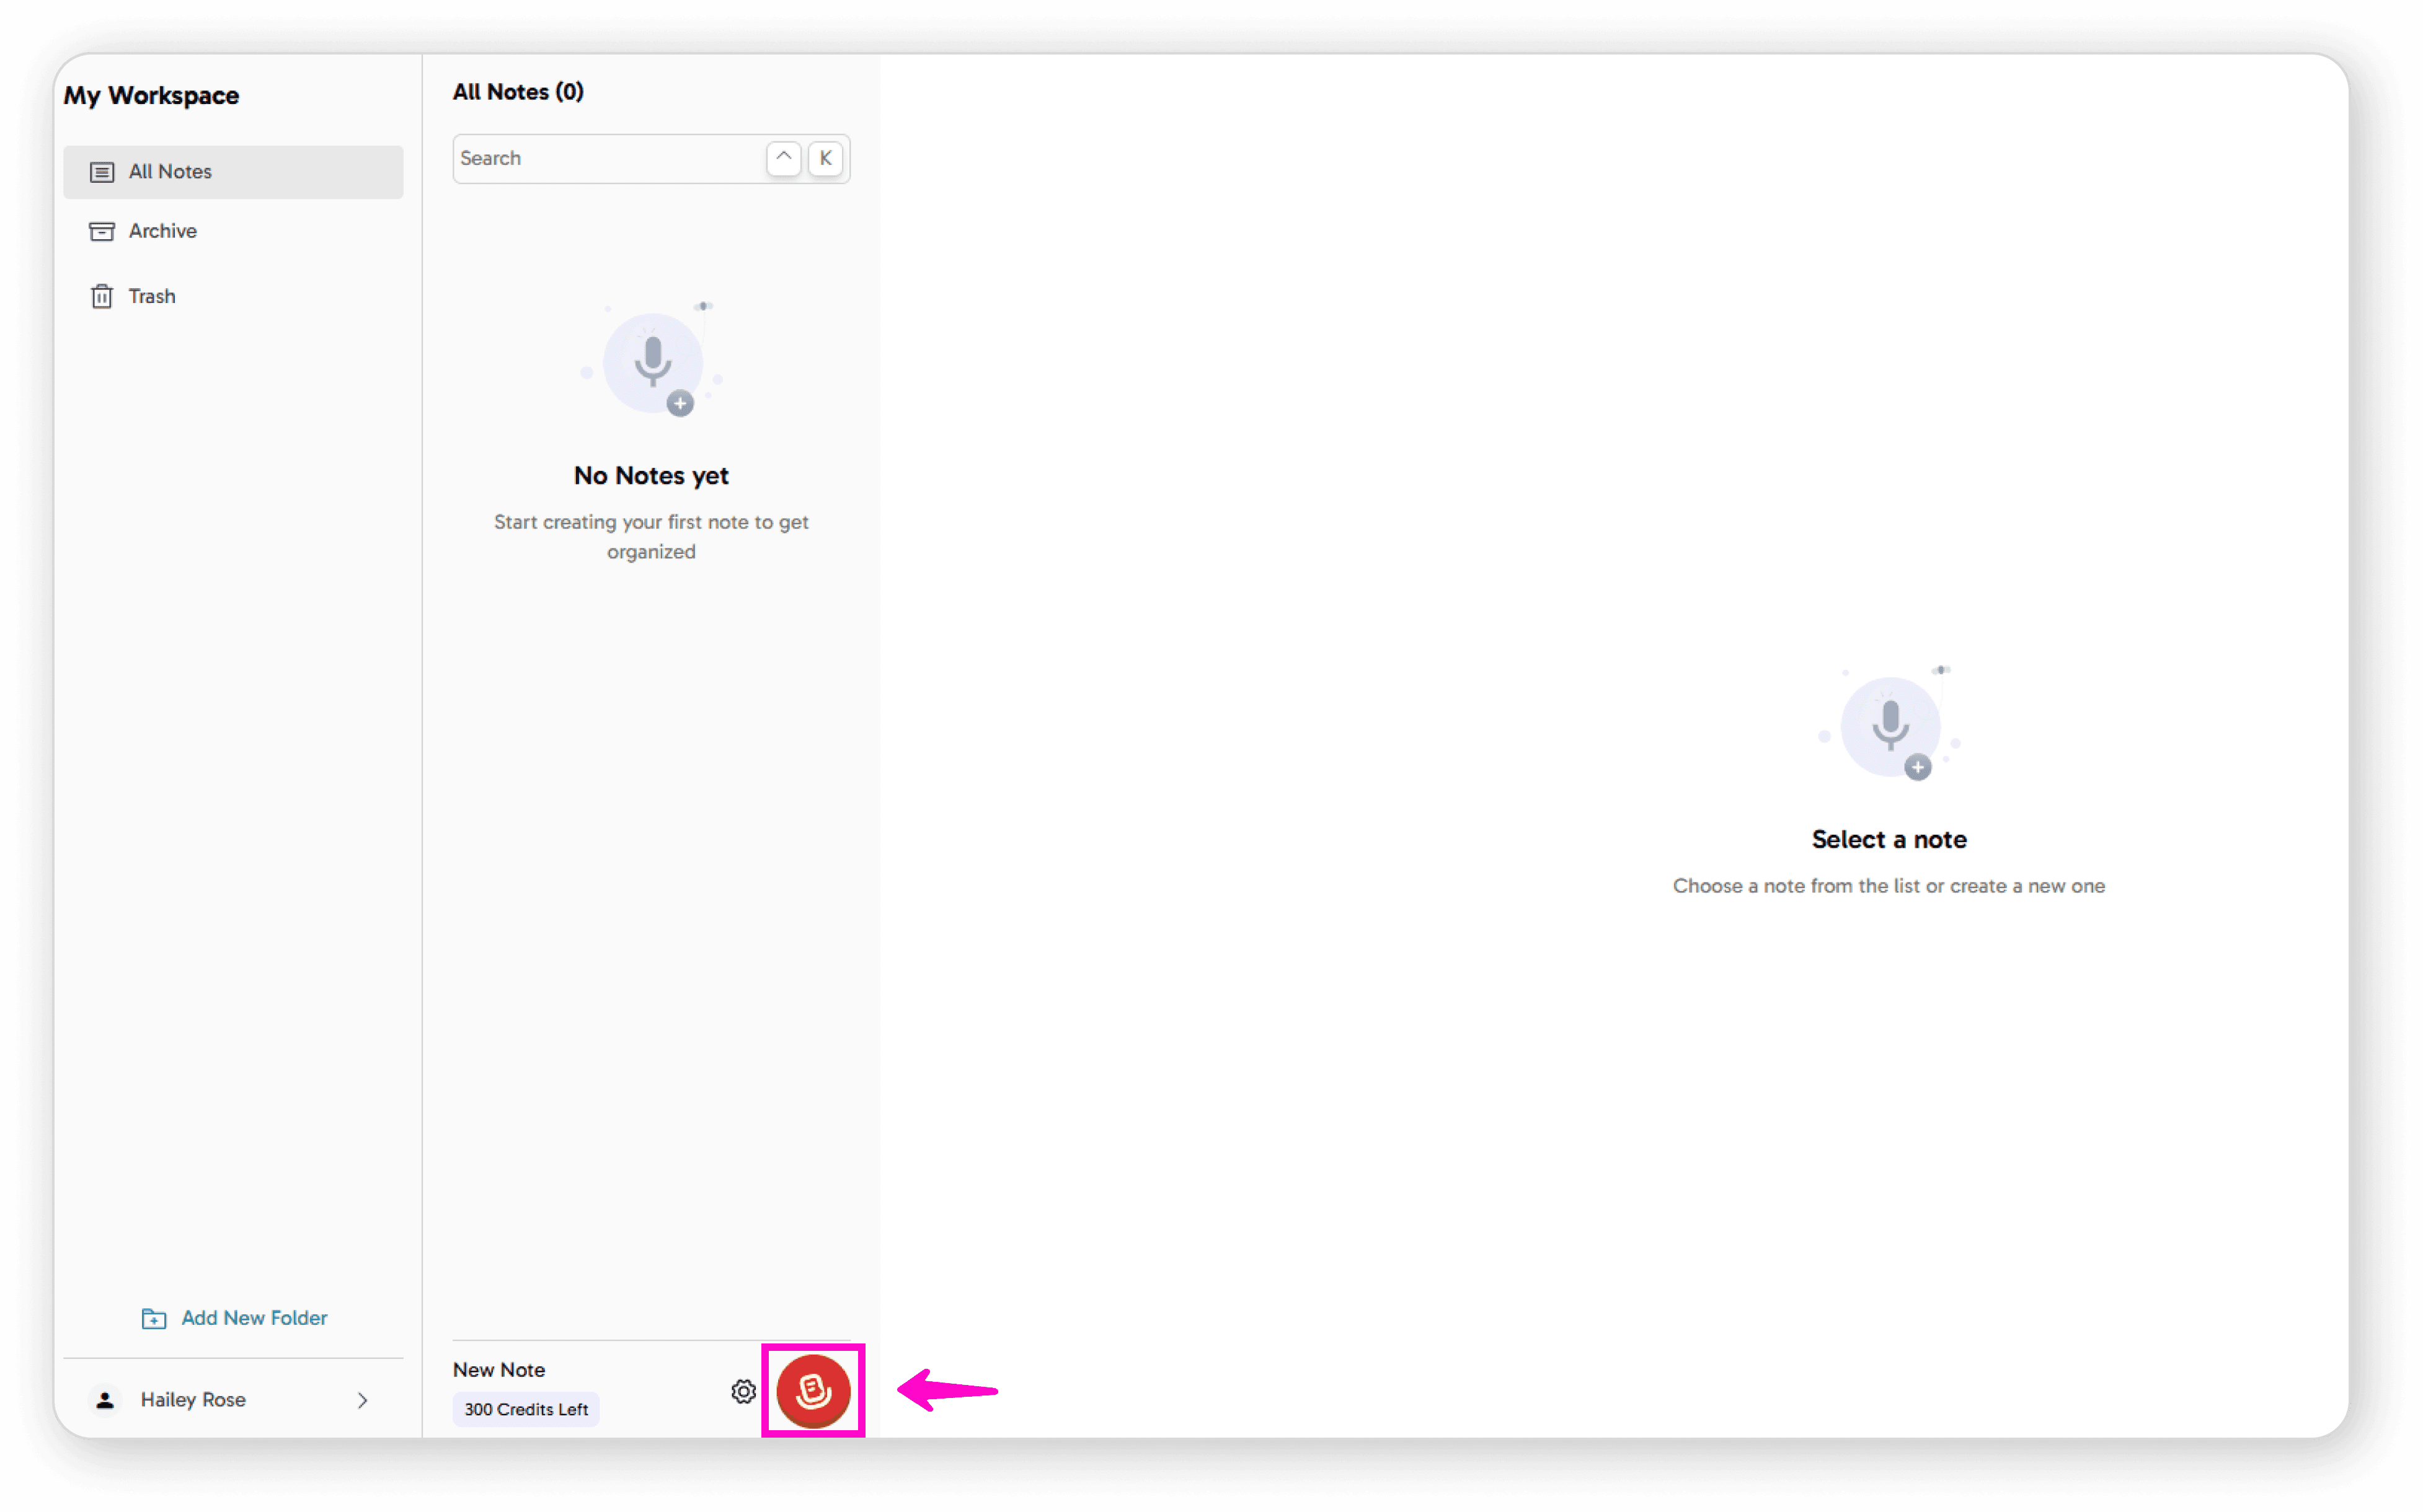
Task: Click the Hailey Rose account name
Action: click(193, 1400)
